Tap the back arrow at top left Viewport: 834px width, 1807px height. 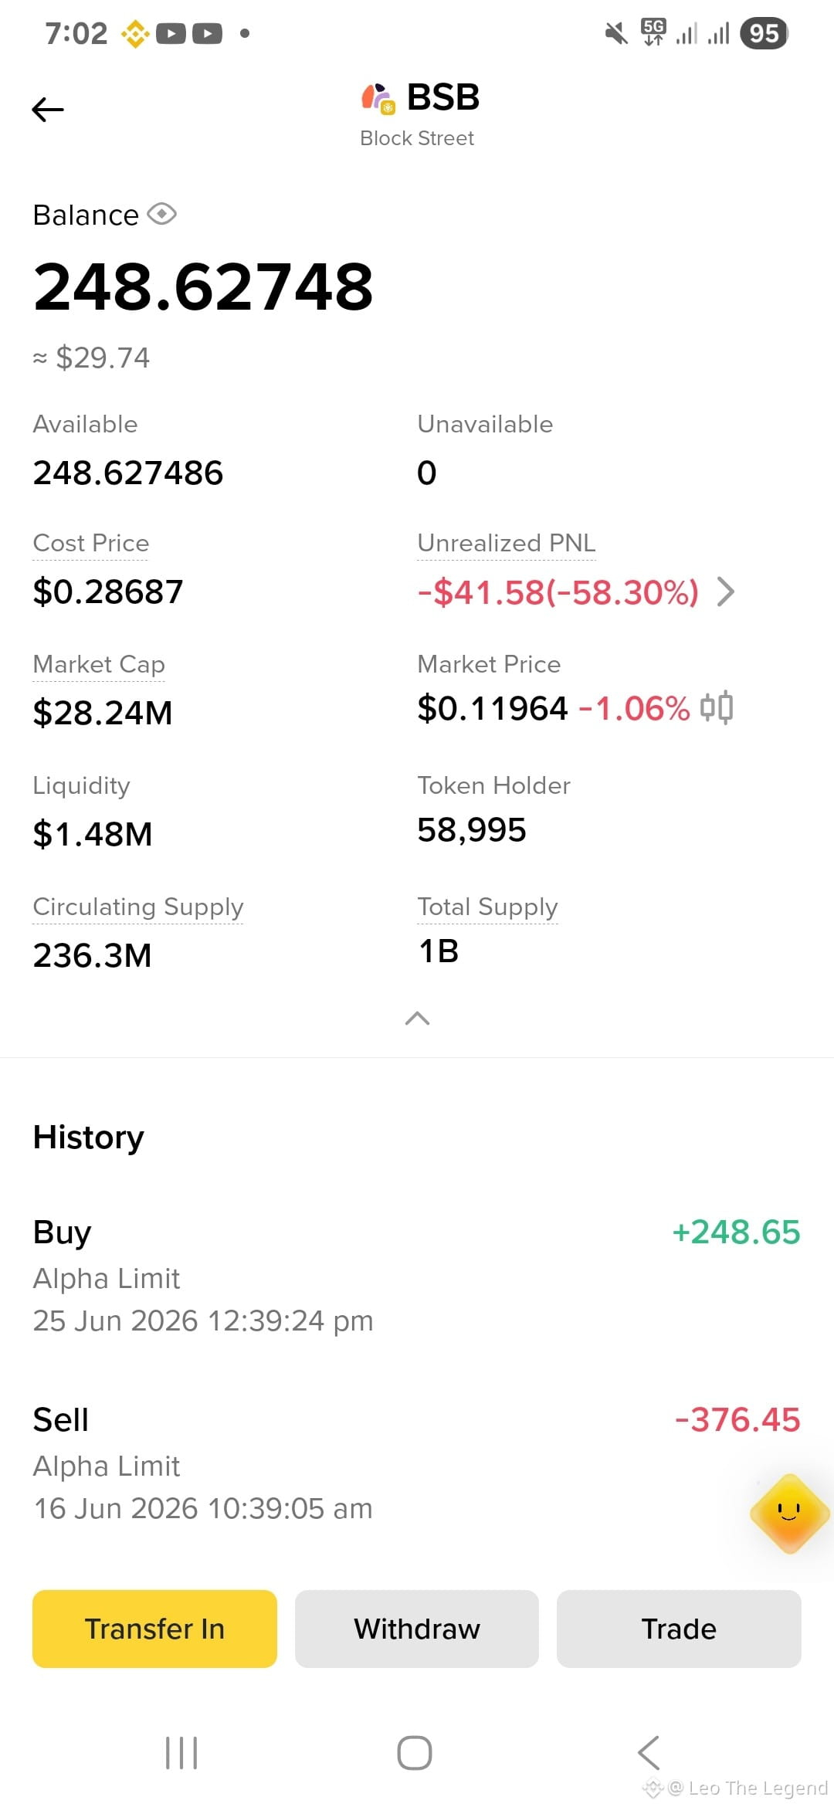tap(48, 110)
